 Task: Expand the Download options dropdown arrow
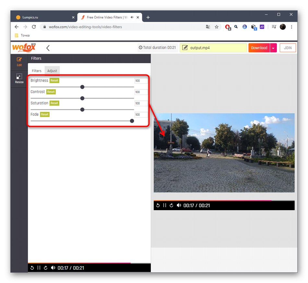click(x=273, y=48)
